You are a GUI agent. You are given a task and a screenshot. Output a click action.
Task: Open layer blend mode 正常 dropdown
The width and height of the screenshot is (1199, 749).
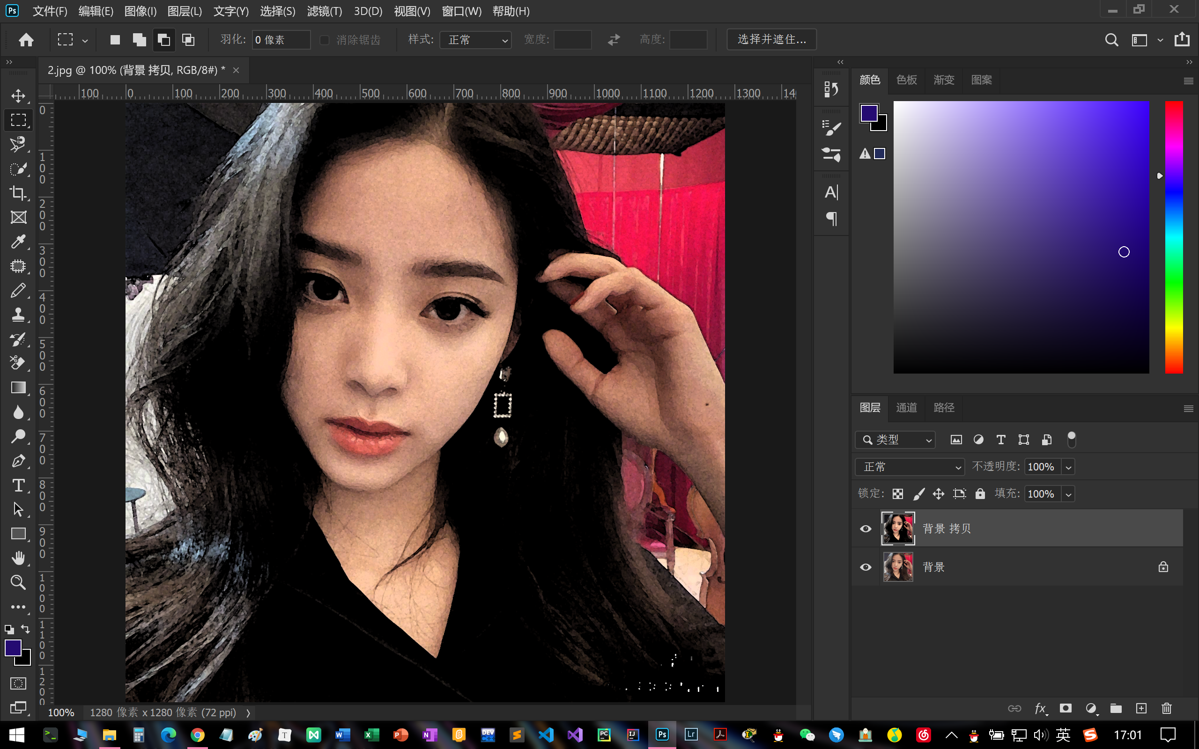(910, 467)
